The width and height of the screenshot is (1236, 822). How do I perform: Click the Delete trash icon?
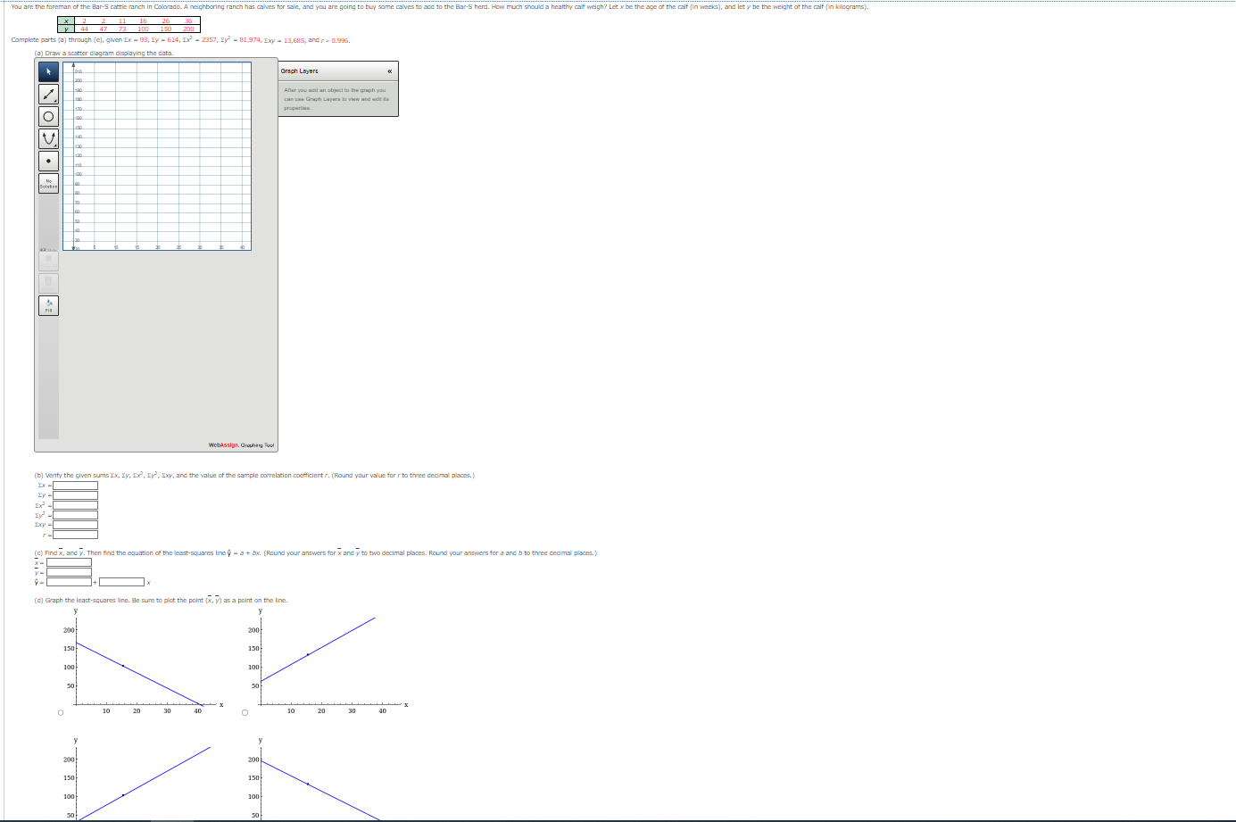48,282
